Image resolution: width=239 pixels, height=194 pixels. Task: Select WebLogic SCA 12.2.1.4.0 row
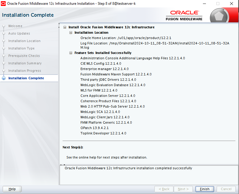[100, 112]
